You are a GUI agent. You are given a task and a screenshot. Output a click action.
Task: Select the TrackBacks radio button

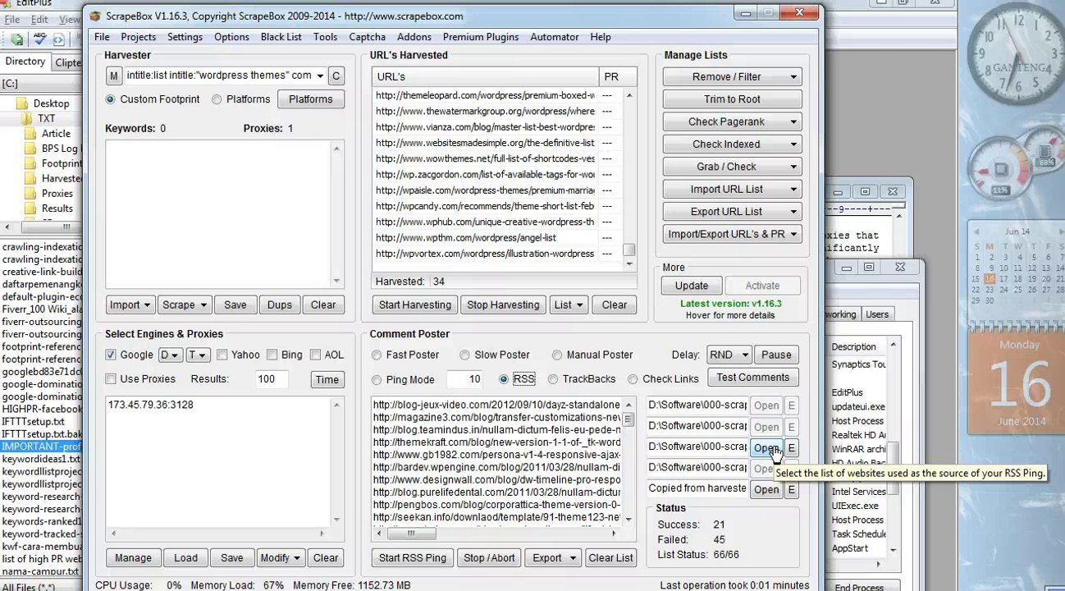click(553, 379)
